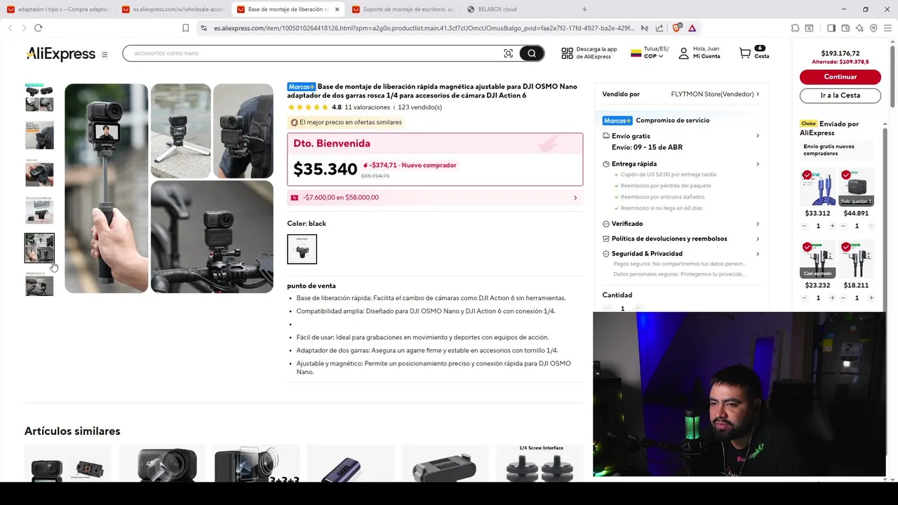Screen dimensions: 898x505
Task: Toggle the browser sidebar panel icon
Action: pyautogui.click(x=831, y=28)
